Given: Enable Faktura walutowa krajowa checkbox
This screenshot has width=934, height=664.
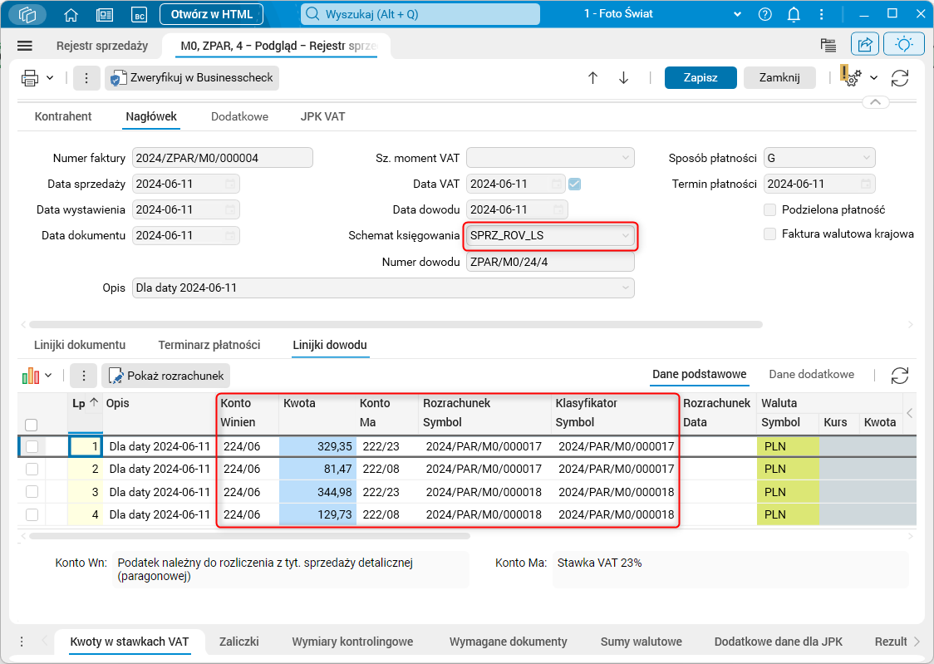Looking at the screenshot, I should [769, 234].
